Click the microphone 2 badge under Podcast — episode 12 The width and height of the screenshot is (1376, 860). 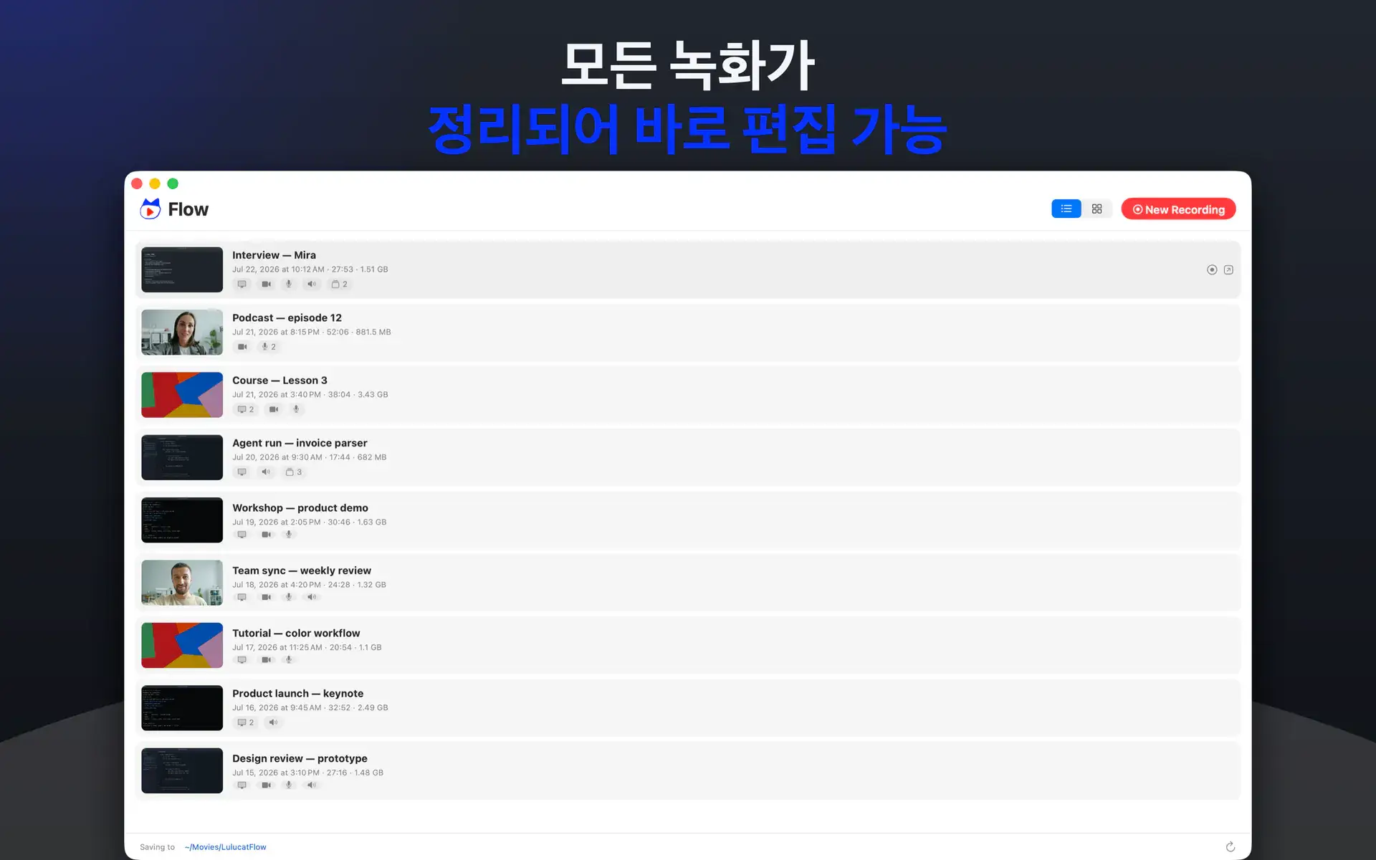click(269, 347)
